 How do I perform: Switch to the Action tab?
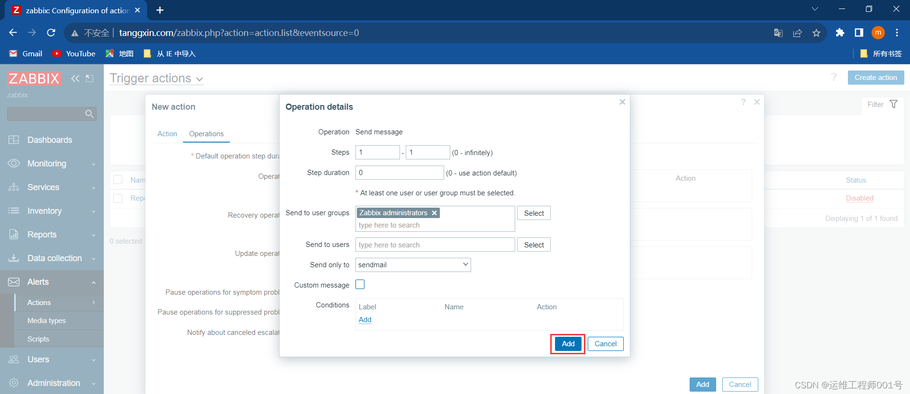[167, 134]
